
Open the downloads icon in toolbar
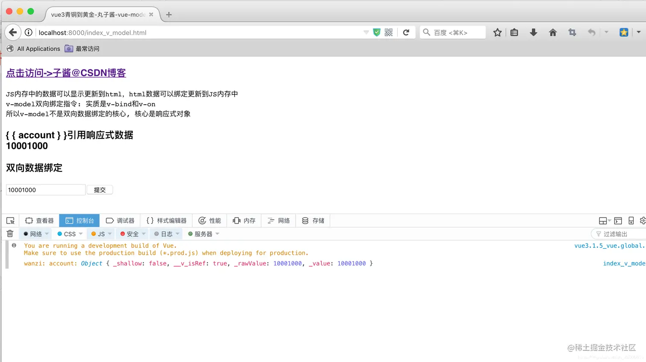(x=533, y=32)
